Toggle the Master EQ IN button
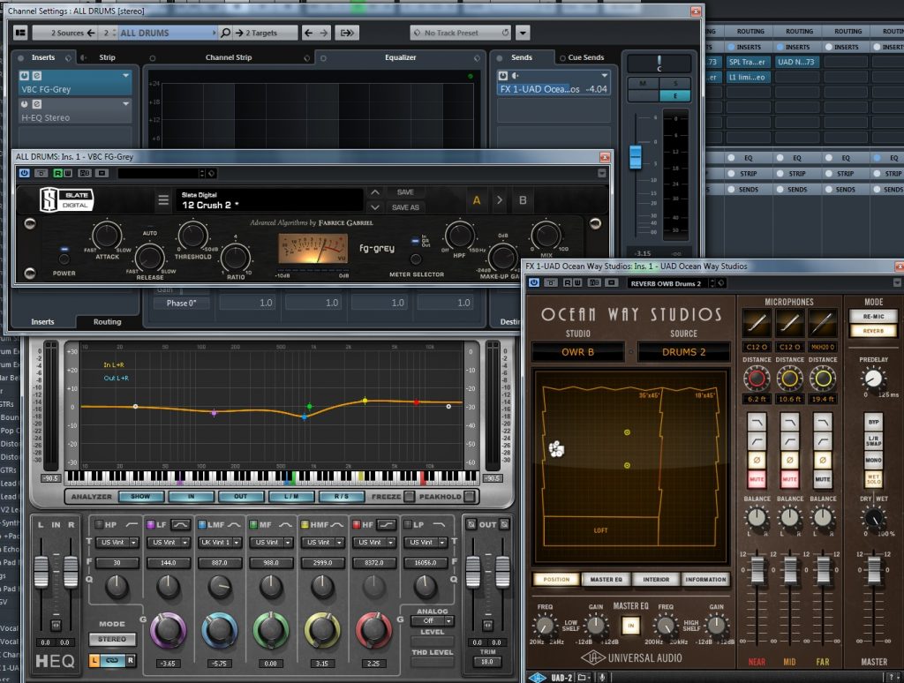Screen dimensions: 904x683 (x=629, y=626)
